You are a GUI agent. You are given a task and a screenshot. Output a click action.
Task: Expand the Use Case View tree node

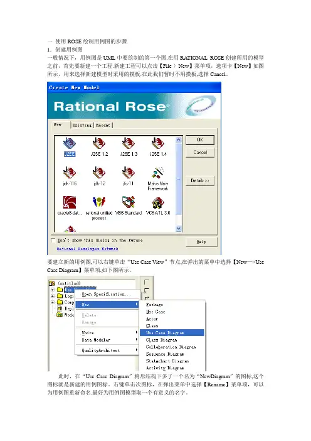tap(53, 290)
